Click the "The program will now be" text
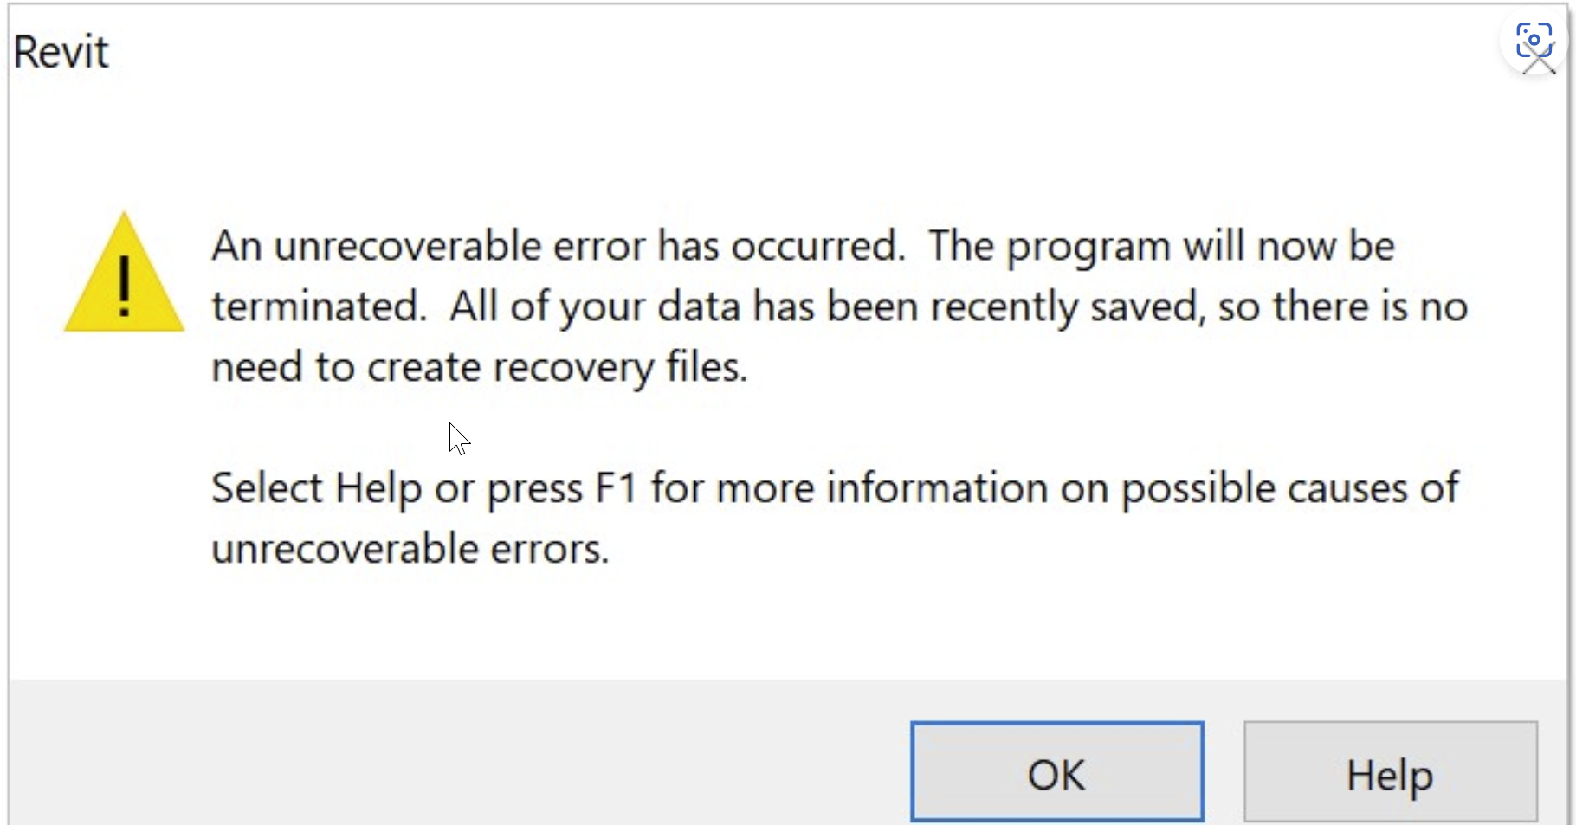The height and width of the screenshot is (825, 1576). [x=1161, y=246]
